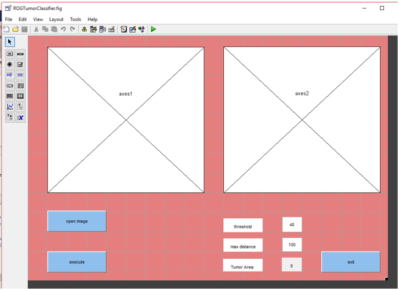Viewport: 399px width, 290px height.
Task: Pick the Slider component
Action: pyautogui.click(x=20, y=54)
